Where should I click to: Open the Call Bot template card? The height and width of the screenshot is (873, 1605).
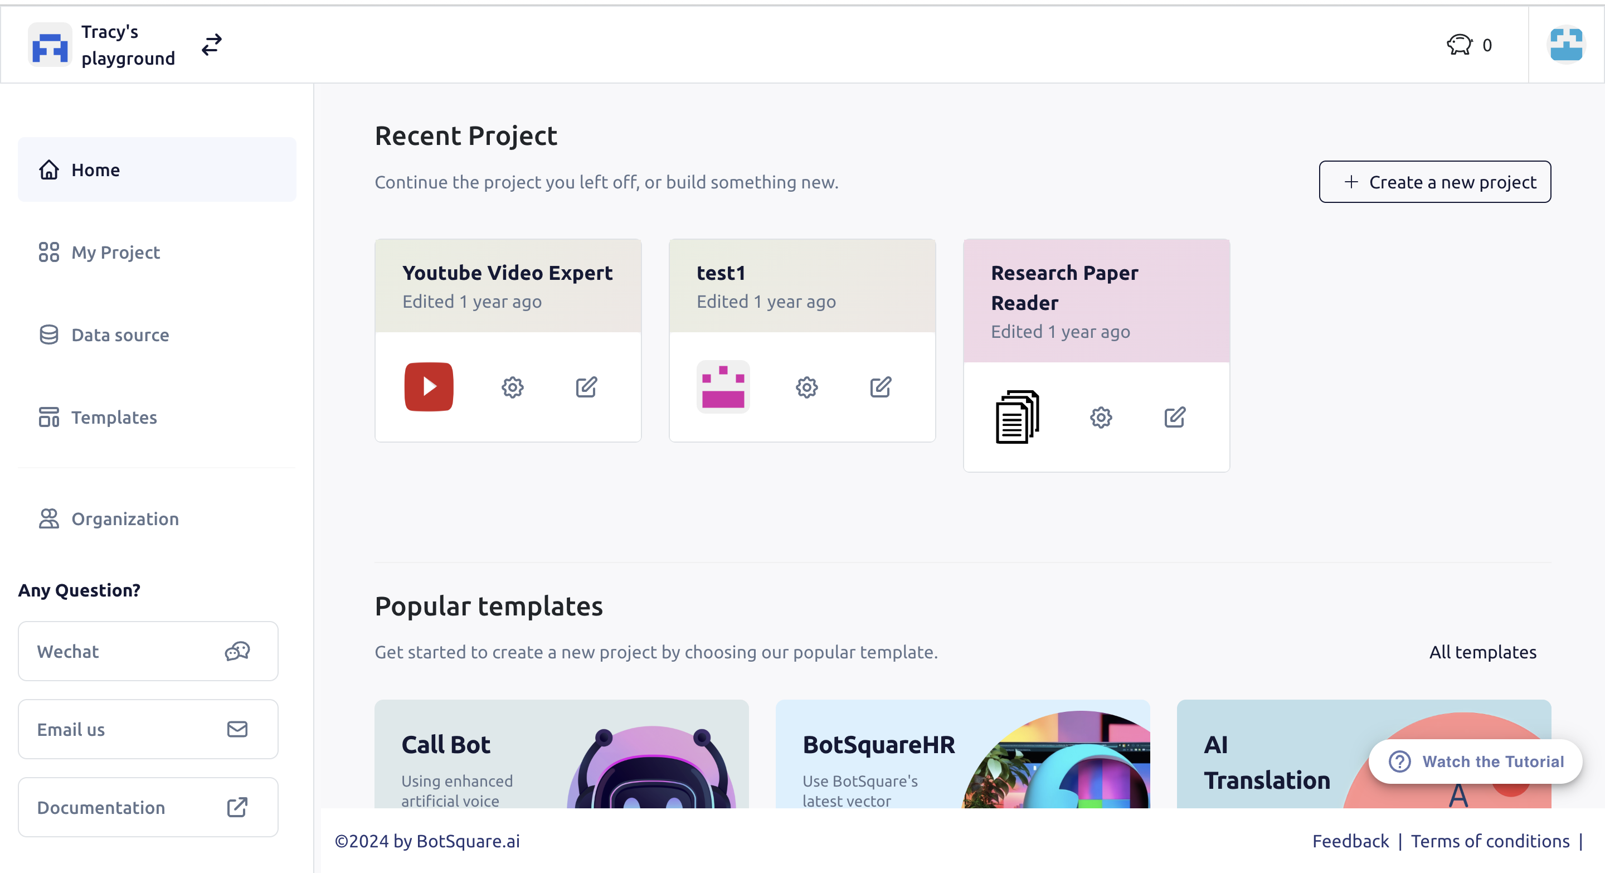click(561, 757)
